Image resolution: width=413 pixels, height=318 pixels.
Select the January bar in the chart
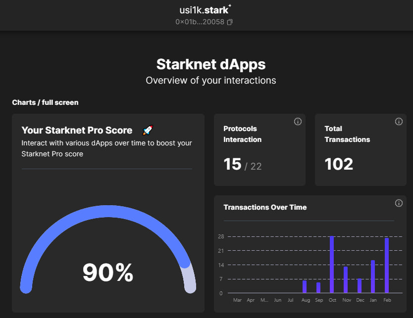click(x=373, y=276)
